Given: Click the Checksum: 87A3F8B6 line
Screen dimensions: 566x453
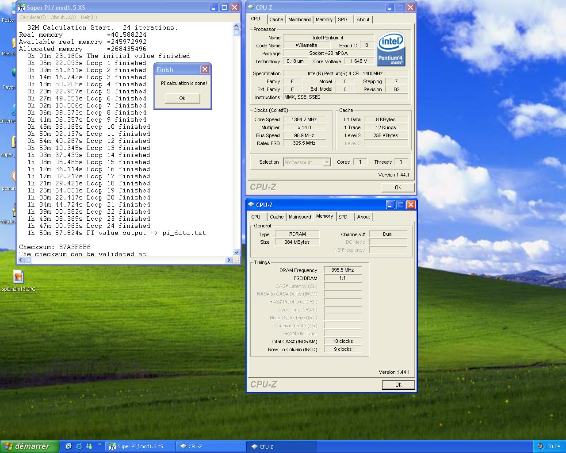Looking at the screenshot, I should coord(55,247).
